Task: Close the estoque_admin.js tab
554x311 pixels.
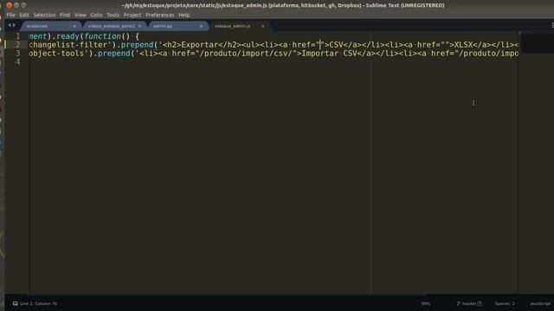Action: click(x=263, y=26)
